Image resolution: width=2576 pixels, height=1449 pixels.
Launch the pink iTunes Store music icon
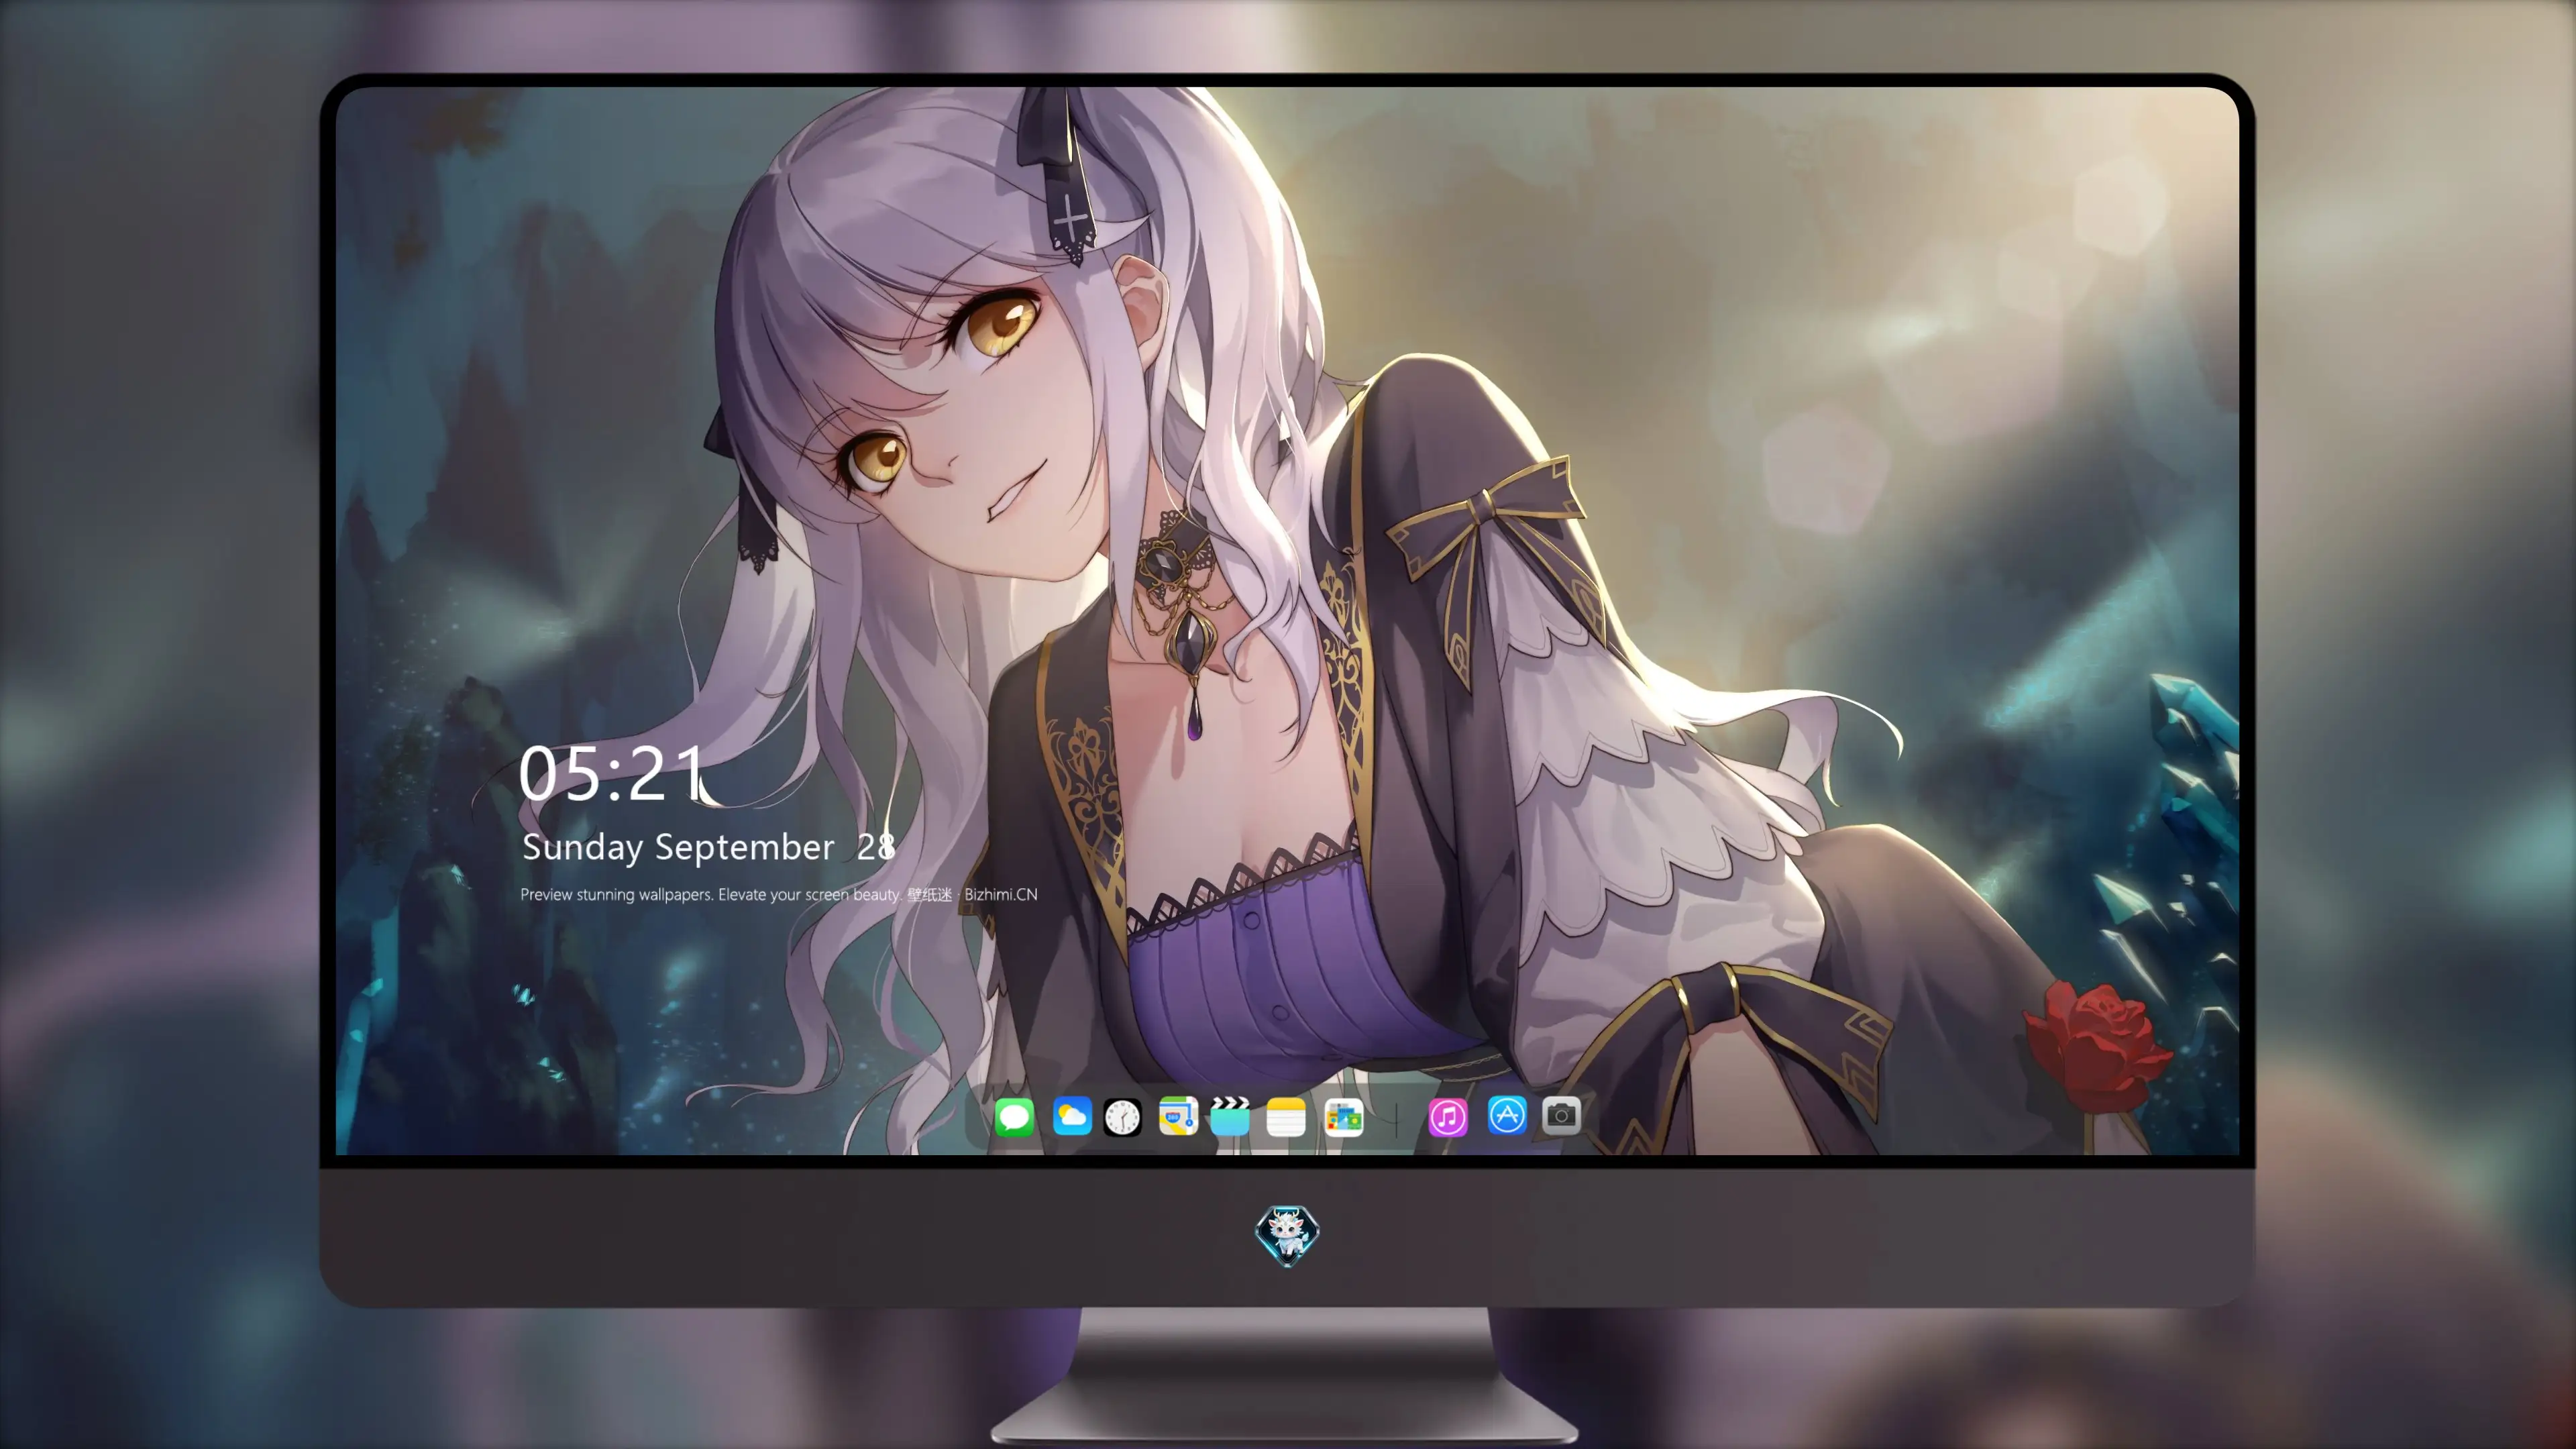[1448, 1117]
